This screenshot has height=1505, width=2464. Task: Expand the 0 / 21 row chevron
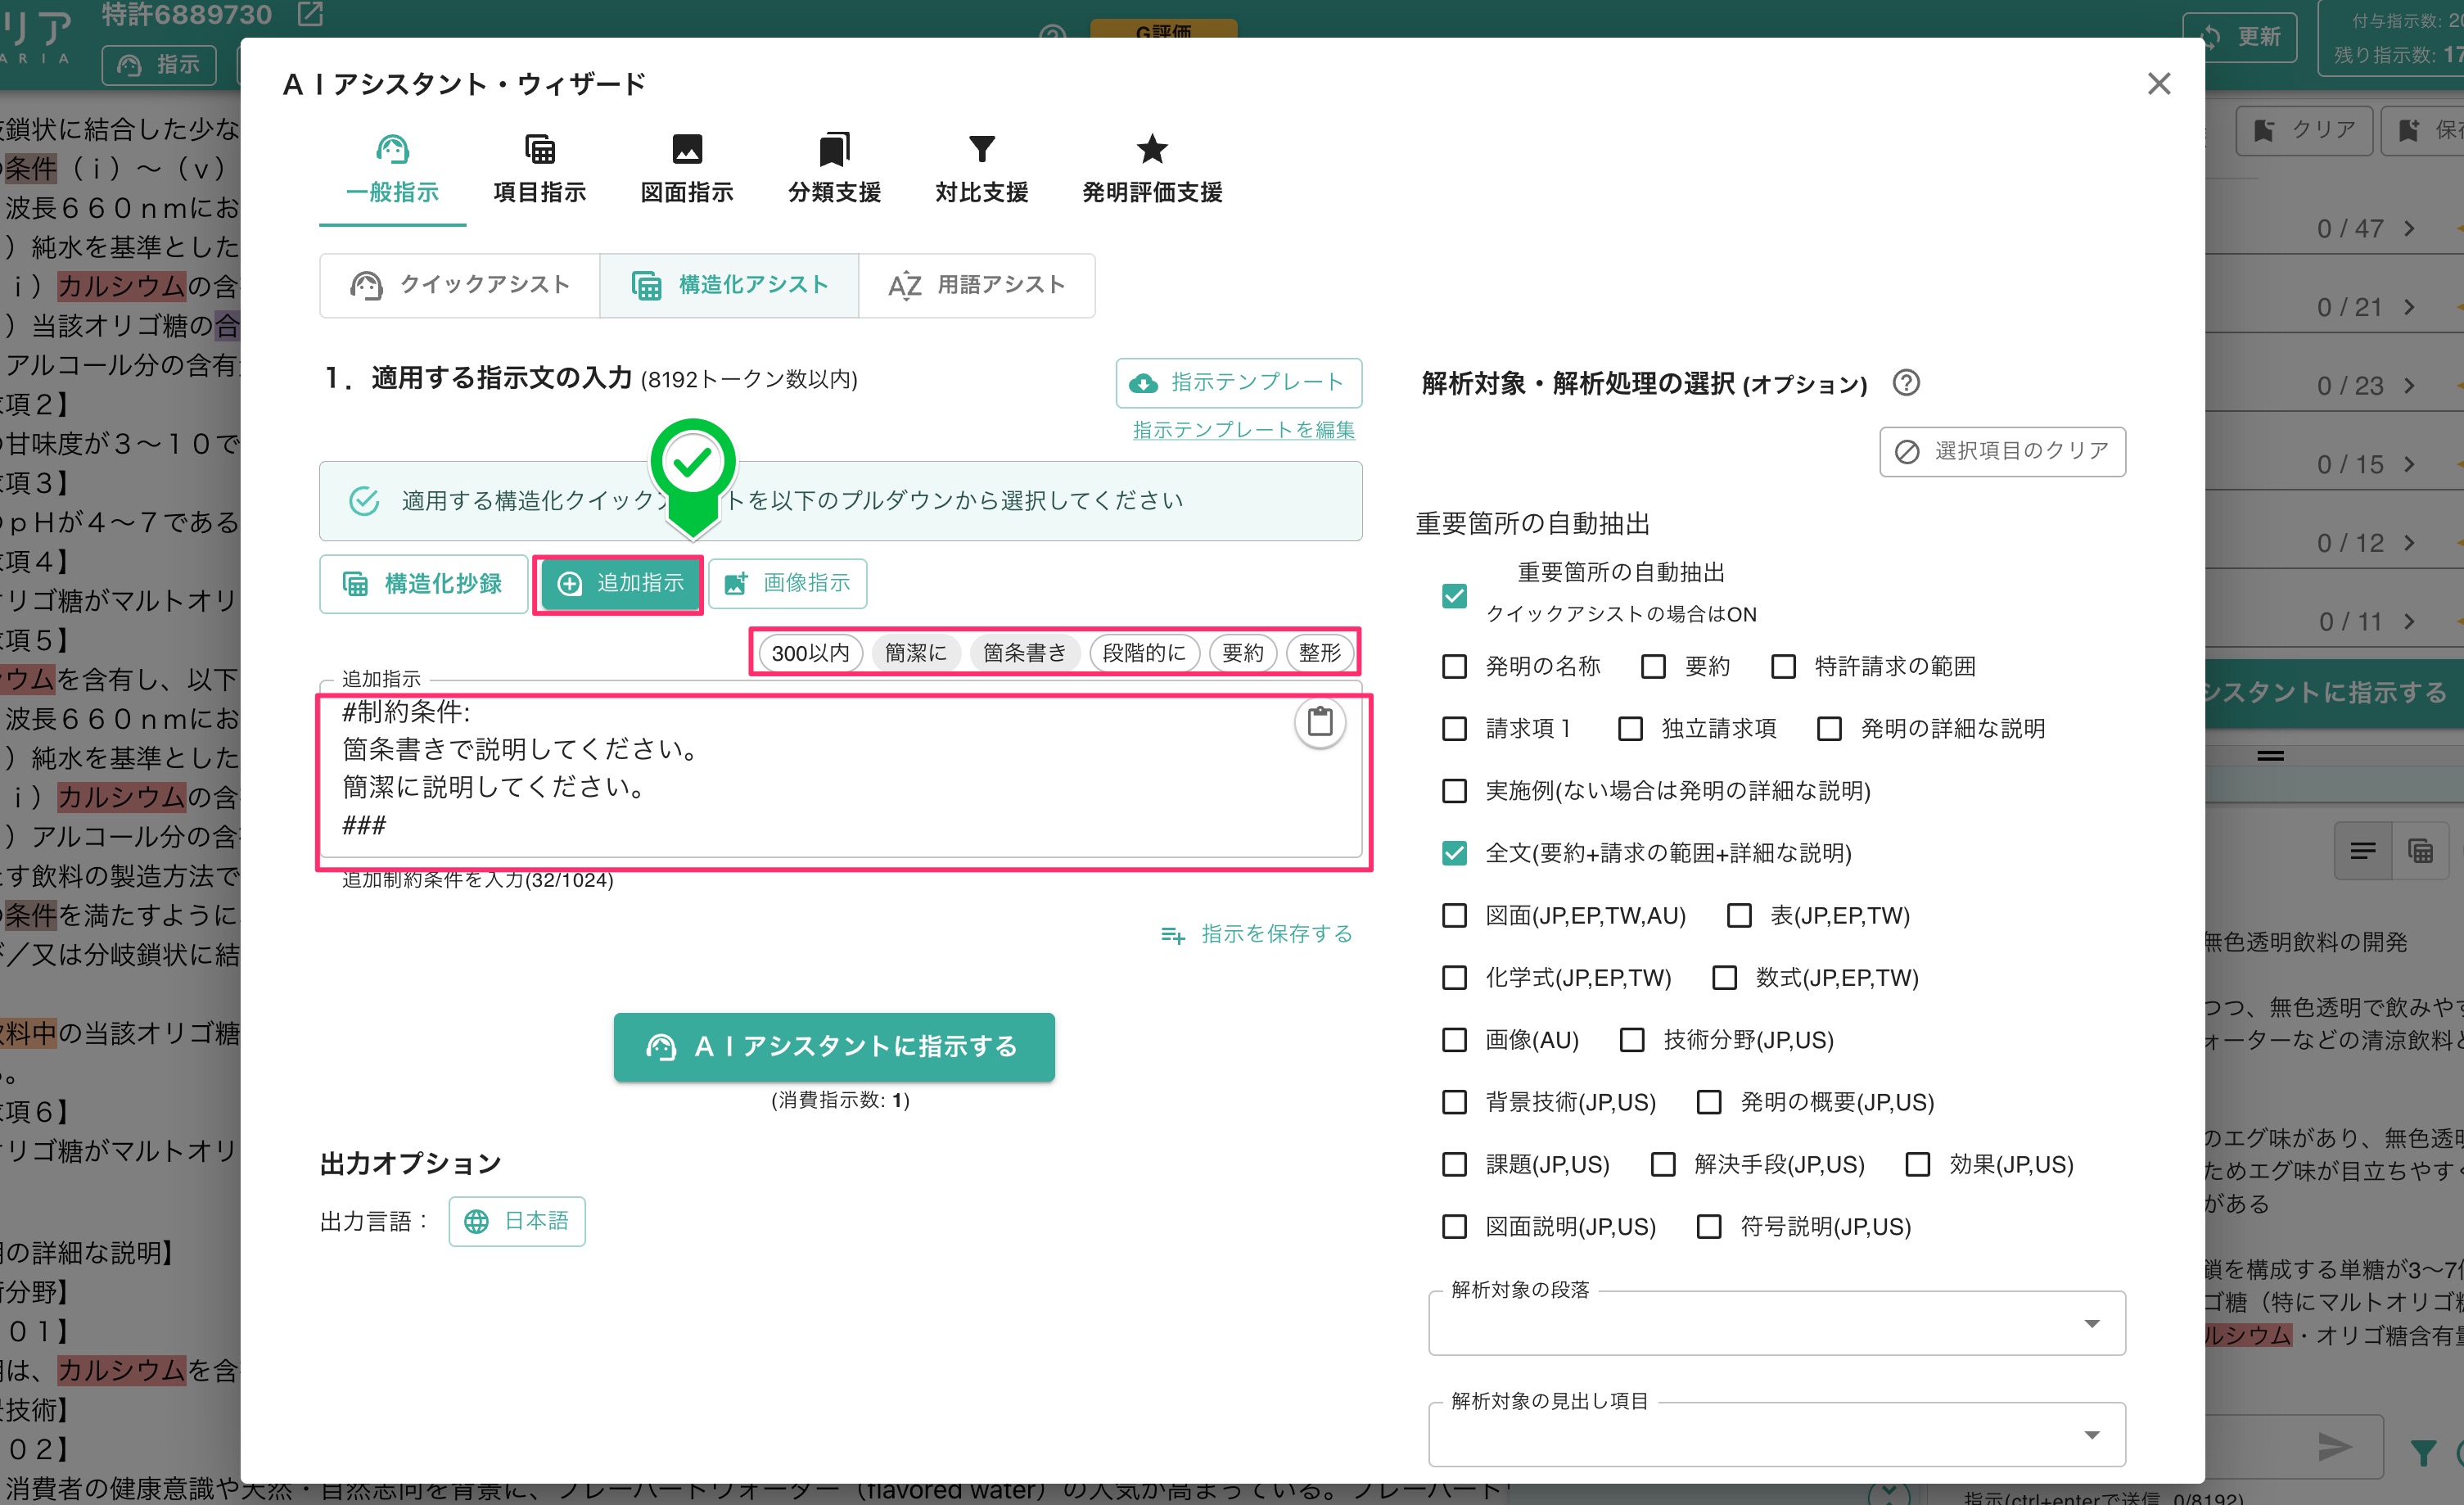2409,307
